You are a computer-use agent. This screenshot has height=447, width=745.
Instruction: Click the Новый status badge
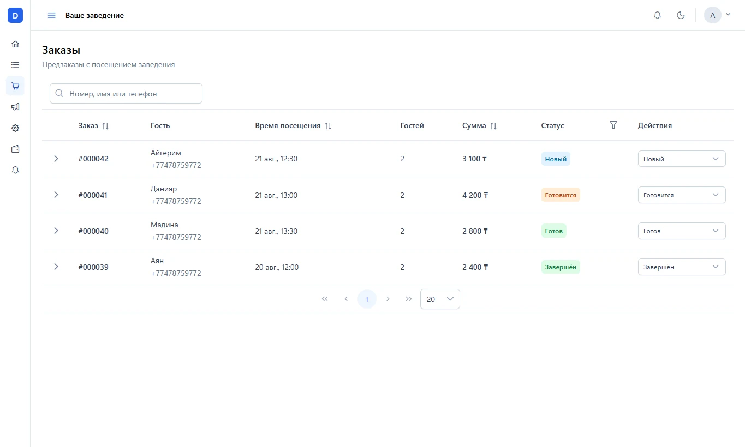point(556,159)
